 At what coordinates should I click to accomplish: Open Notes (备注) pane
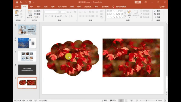point(105,101)
